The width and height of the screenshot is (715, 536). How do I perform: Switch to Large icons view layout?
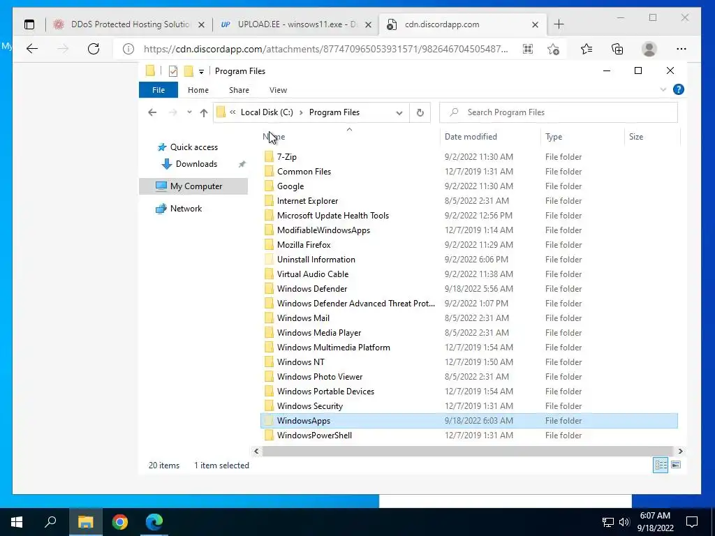click(x=676, y=465)
